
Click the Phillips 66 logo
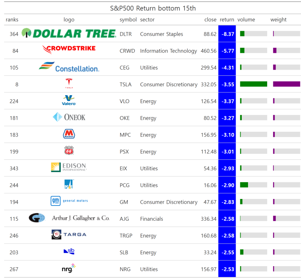point(69,150)
